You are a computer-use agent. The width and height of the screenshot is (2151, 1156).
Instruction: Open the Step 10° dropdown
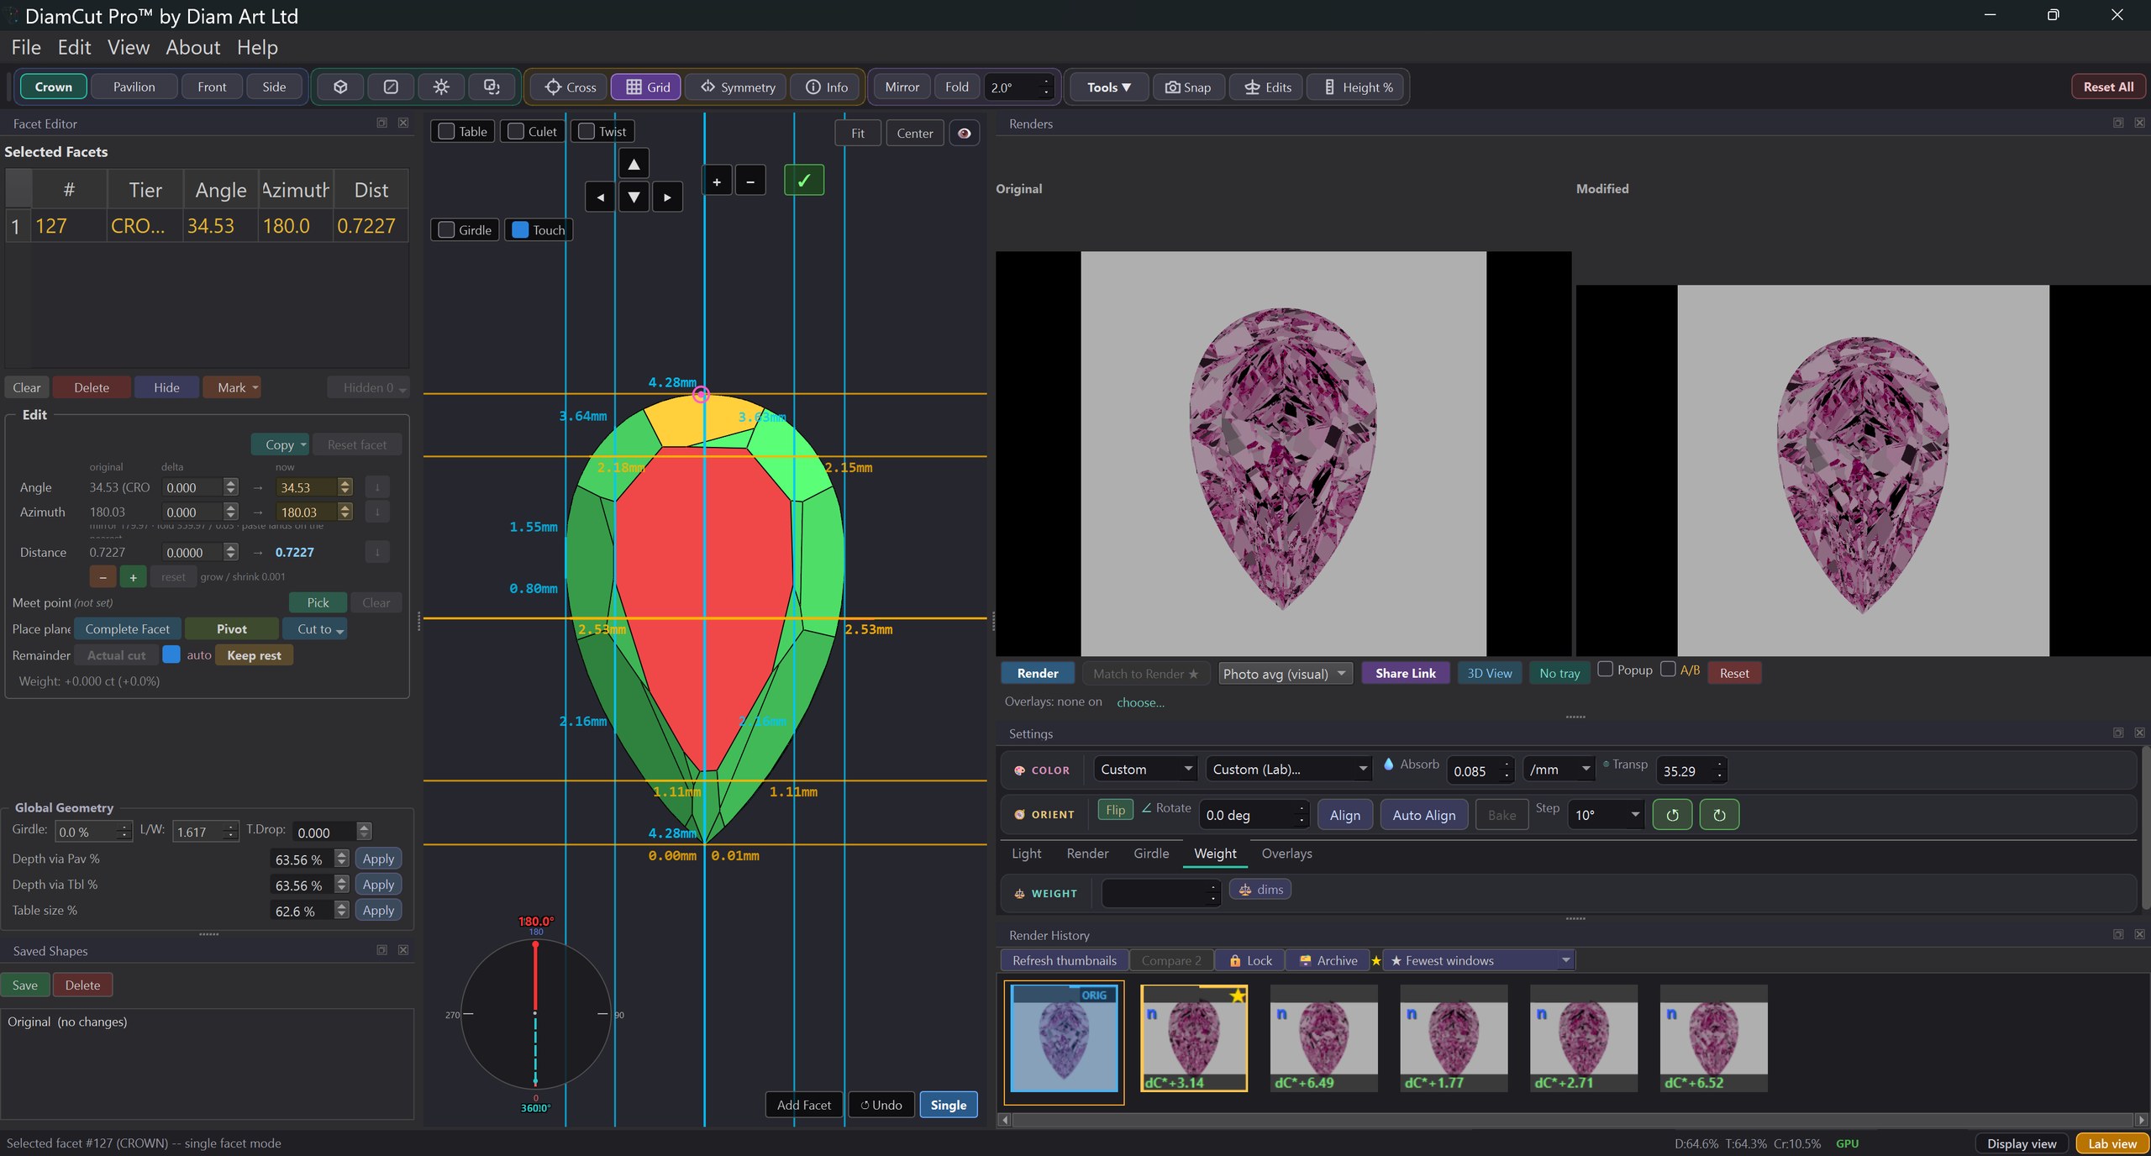tap(1605, 814)
